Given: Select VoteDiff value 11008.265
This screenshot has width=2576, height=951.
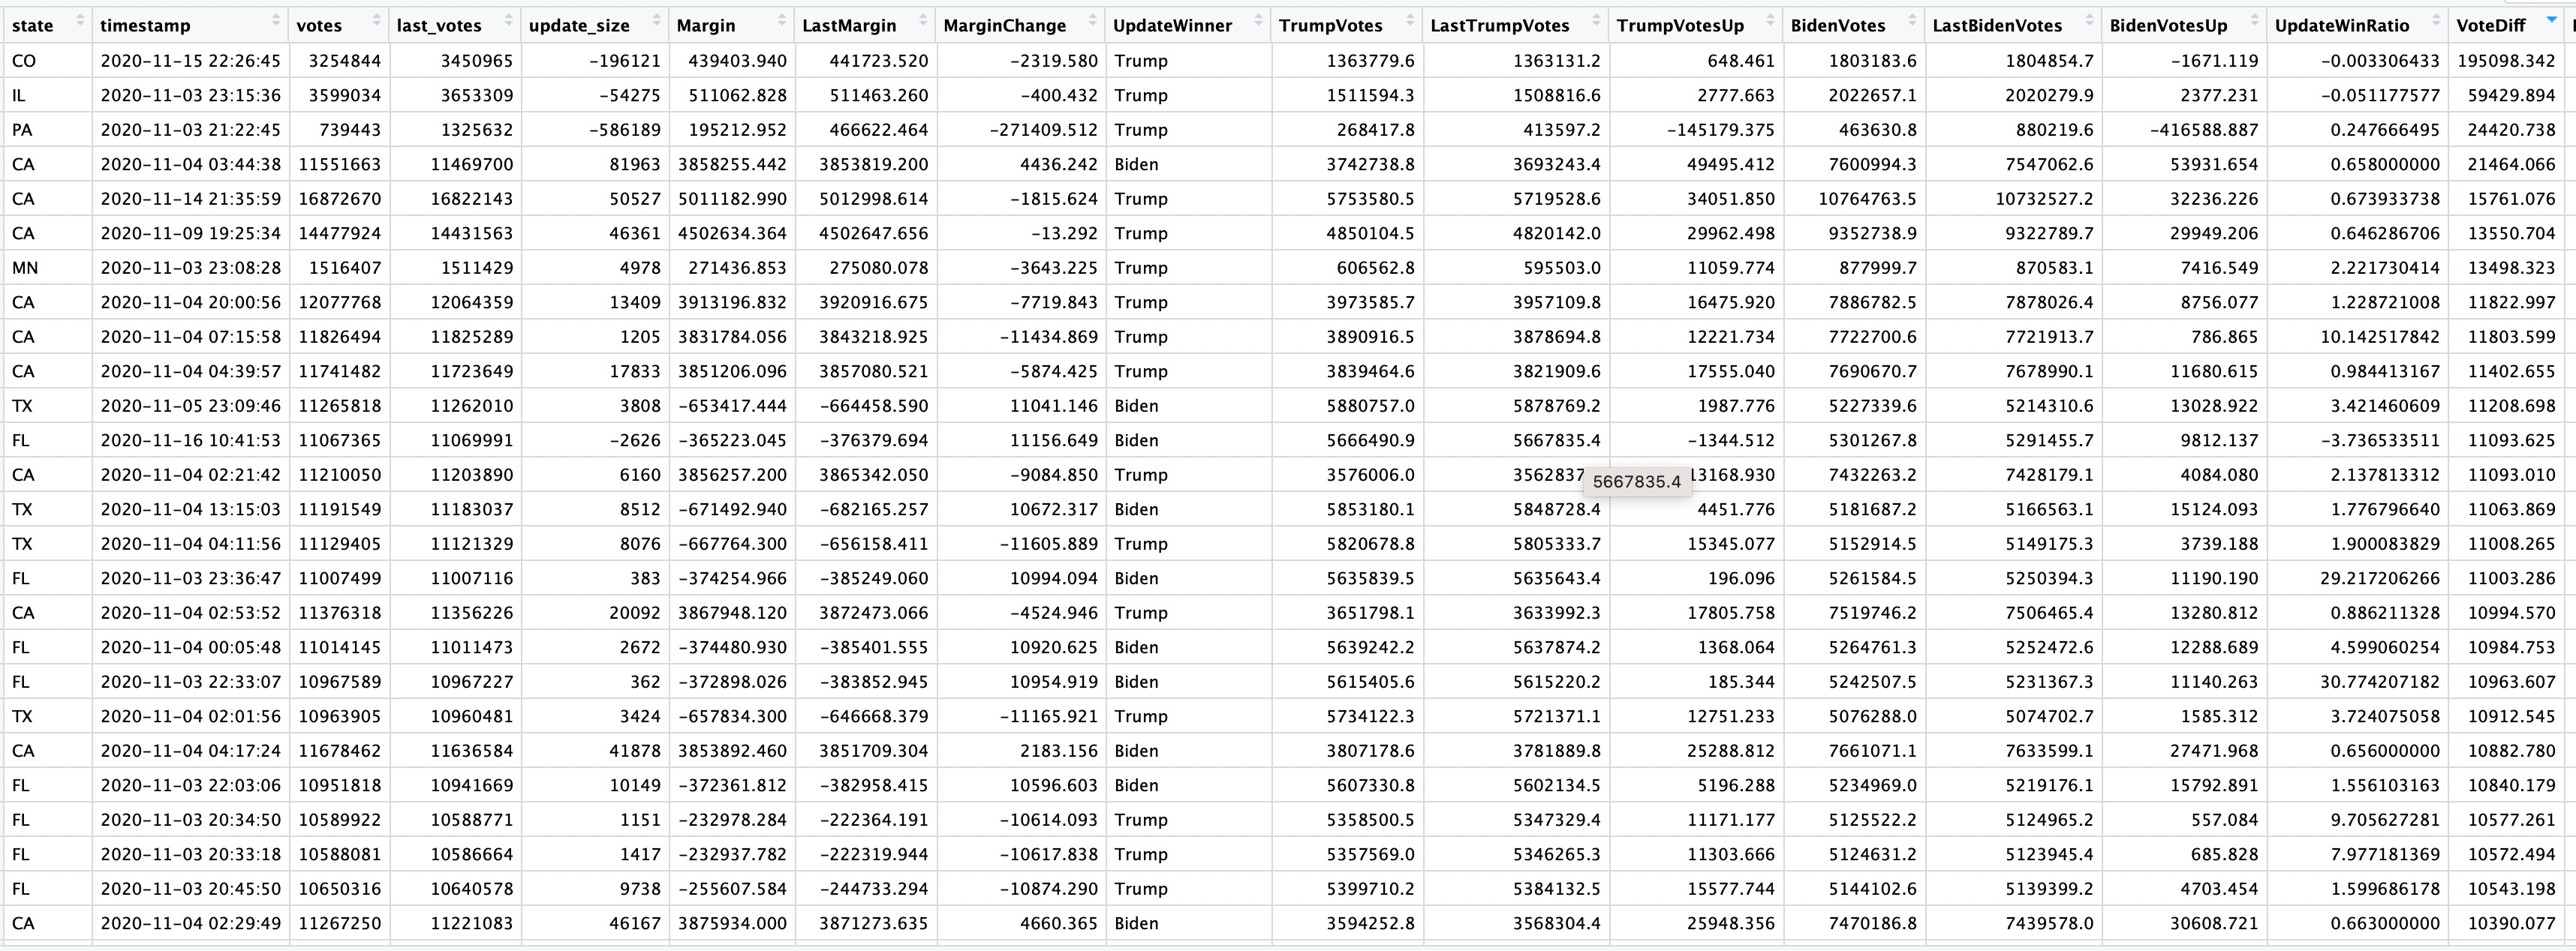Looking at the screenshot, I should click(x=2511, y=544).
